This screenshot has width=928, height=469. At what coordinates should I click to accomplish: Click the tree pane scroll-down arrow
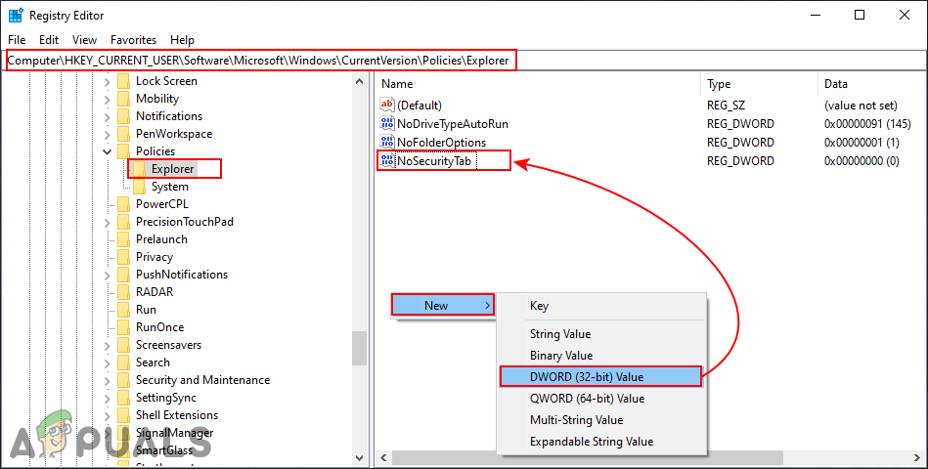(360, 457)
